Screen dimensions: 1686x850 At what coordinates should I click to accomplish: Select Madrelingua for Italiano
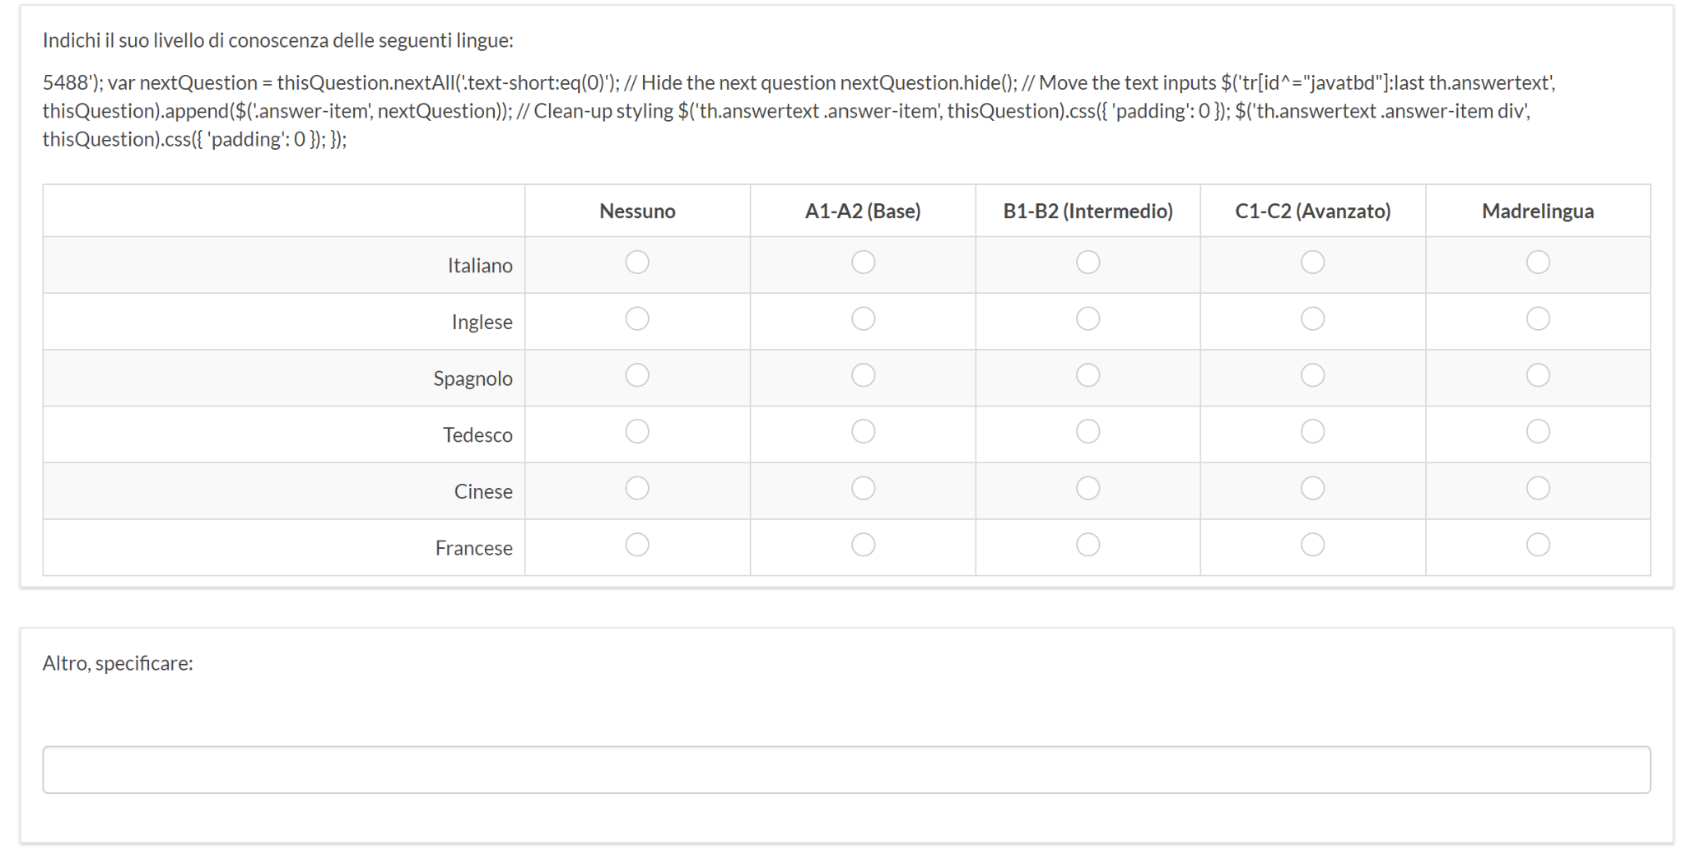(x=1537, y=262)
